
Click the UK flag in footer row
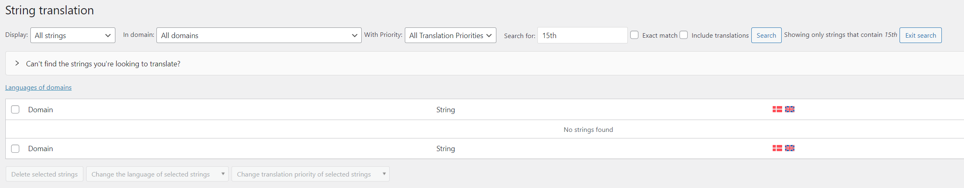tap(790, 148)
